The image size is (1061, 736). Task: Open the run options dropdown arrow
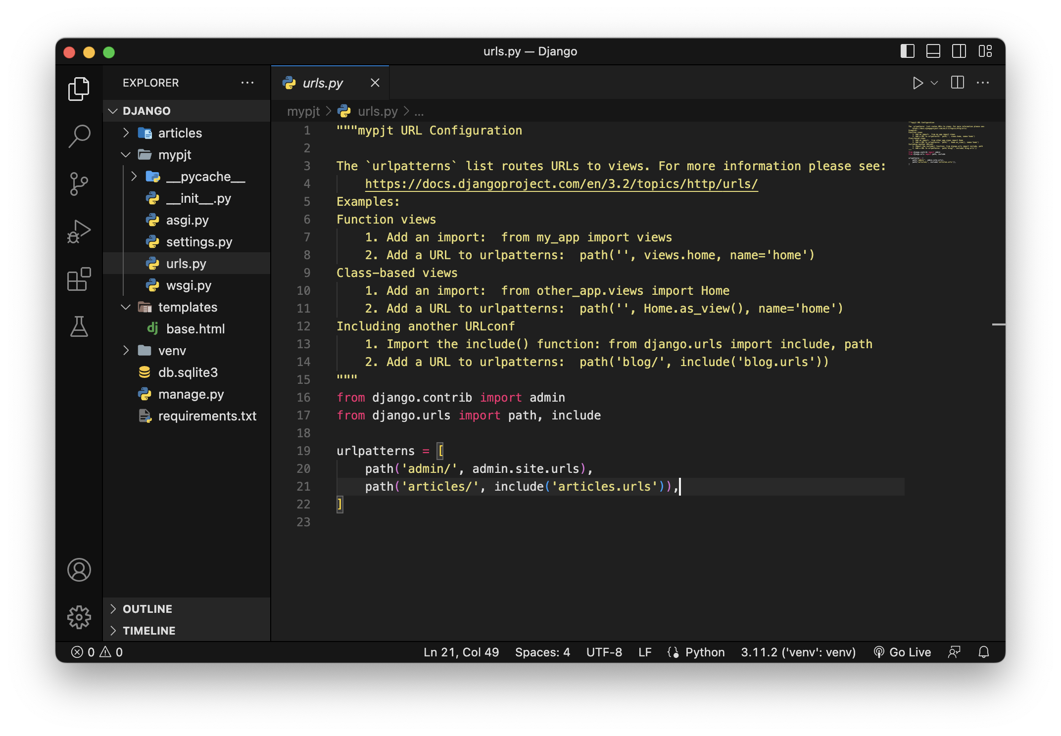click(x=934, y=83)
